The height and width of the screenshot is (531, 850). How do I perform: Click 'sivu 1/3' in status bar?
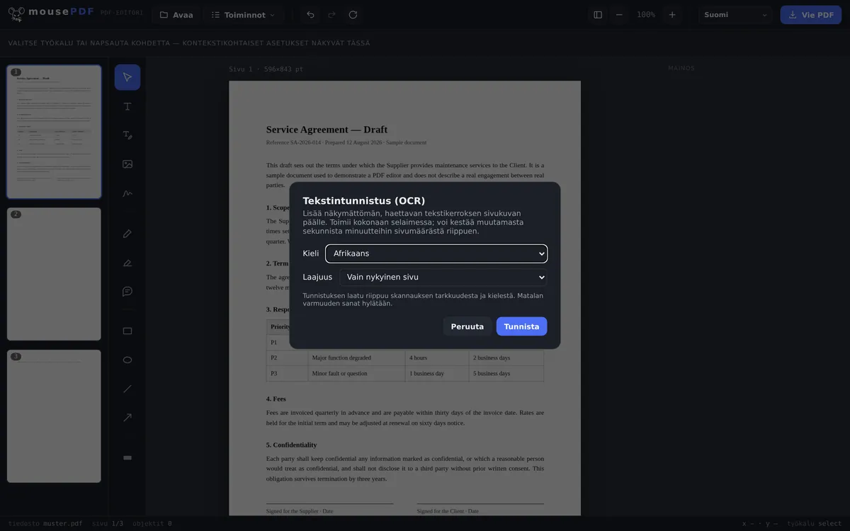point(108,524)
